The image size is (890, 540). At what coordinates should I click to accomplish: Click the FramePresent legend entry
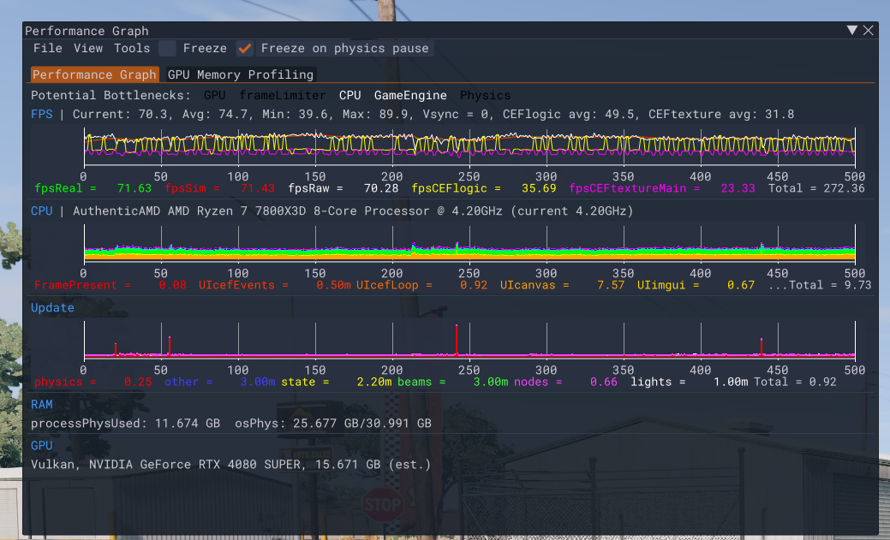[x=111, y=285]
